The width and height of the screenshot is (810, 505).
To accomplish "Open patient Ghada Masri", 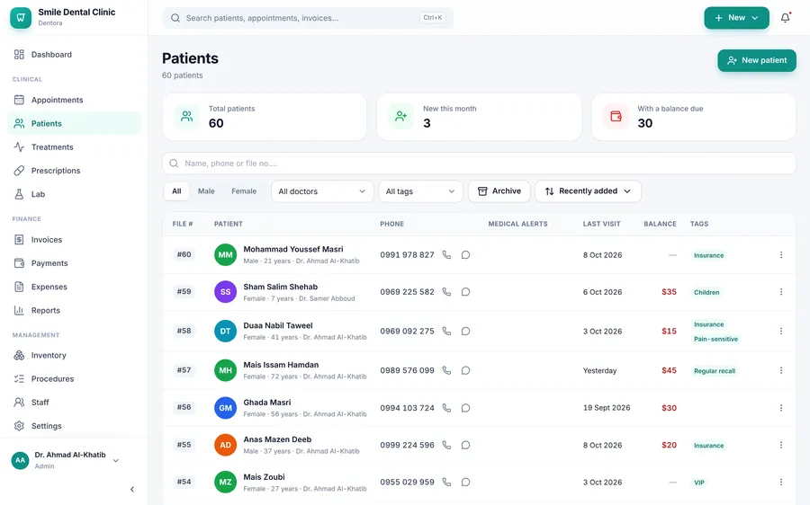I will click(267, 403).
